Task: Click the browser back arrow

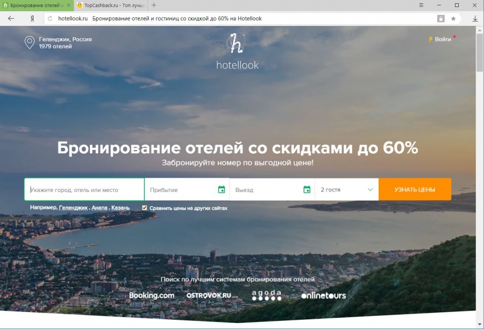Action: [11, 18]
